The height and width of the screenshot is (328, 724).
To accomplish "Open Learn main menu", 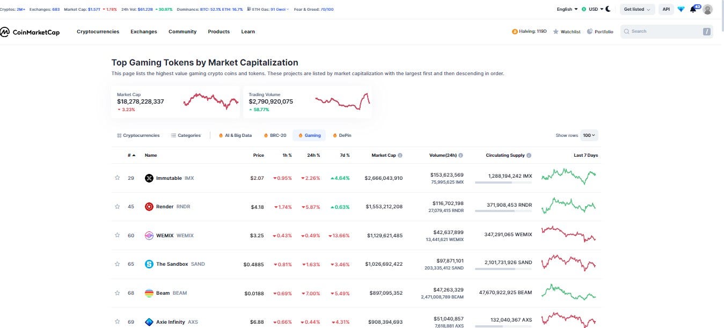I will (248, 32).
